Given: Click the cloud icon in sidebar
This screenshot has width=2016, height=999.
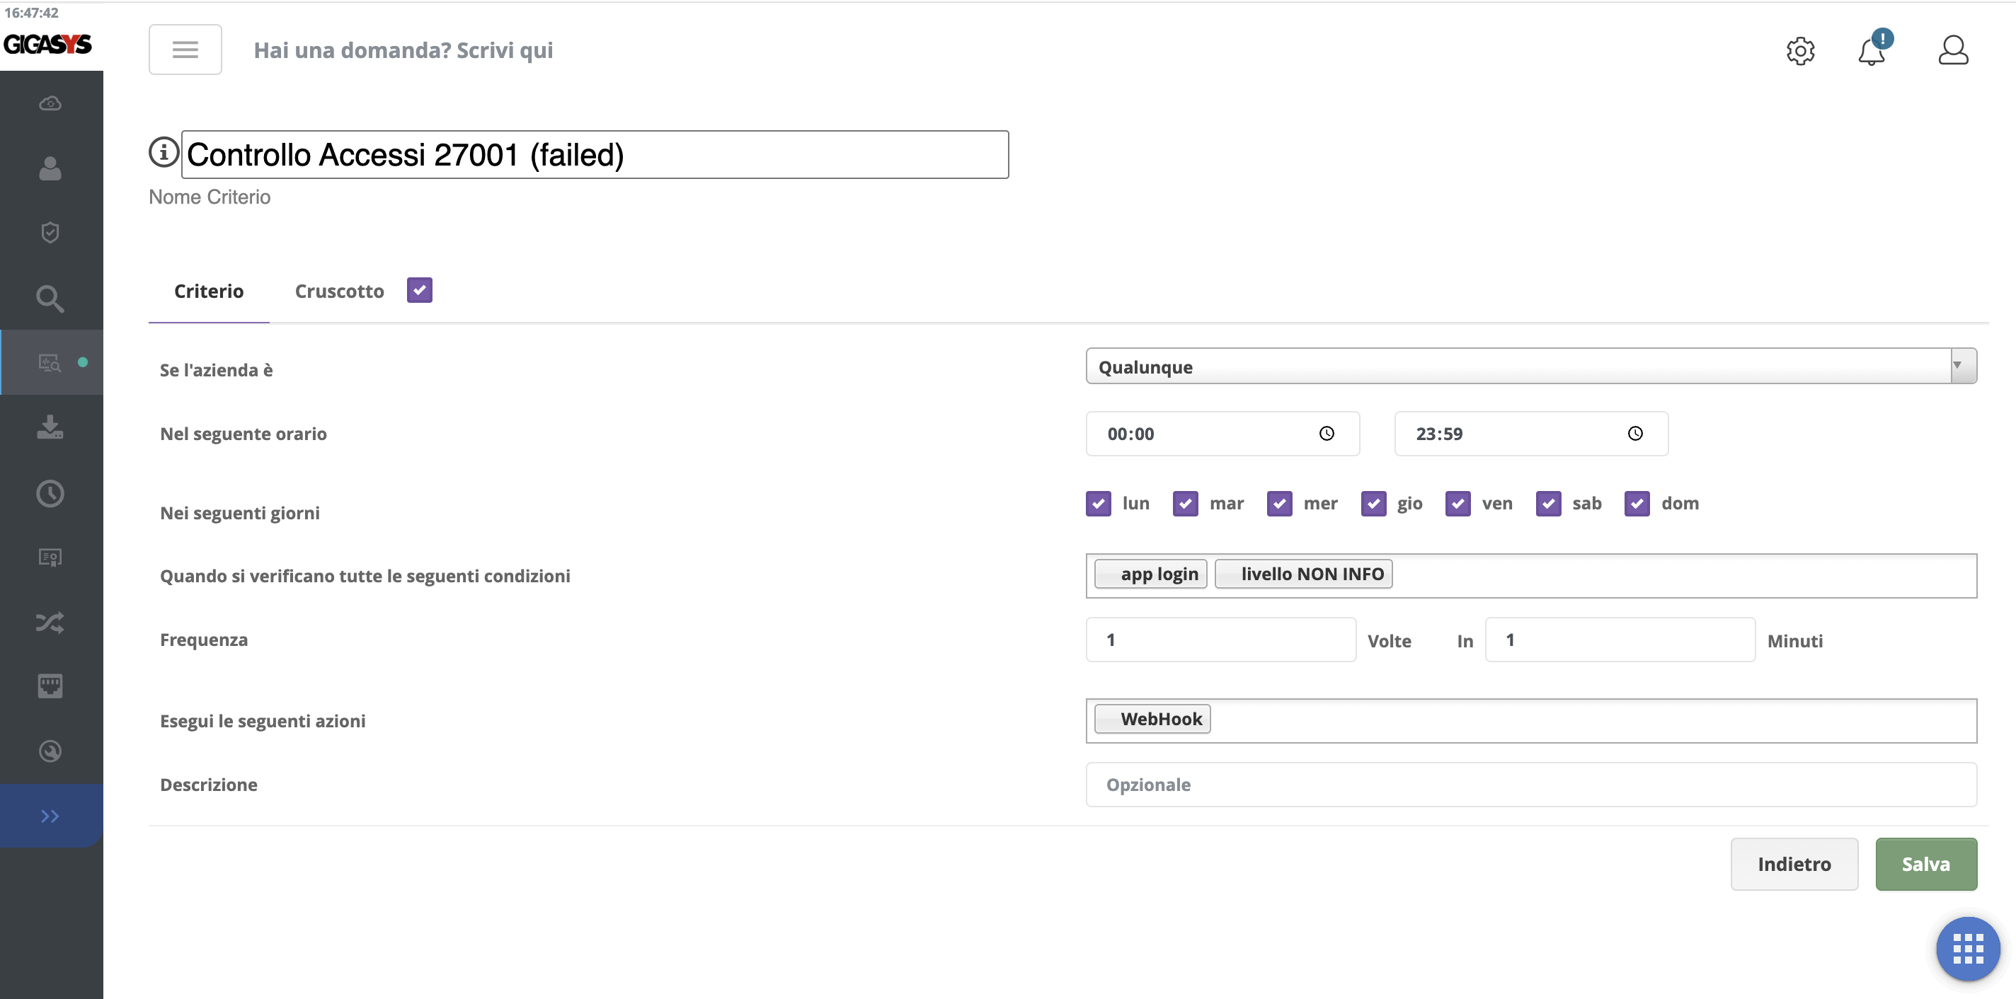Looking at the screenshot, I should pyautogui.click(x=50, y=103).
